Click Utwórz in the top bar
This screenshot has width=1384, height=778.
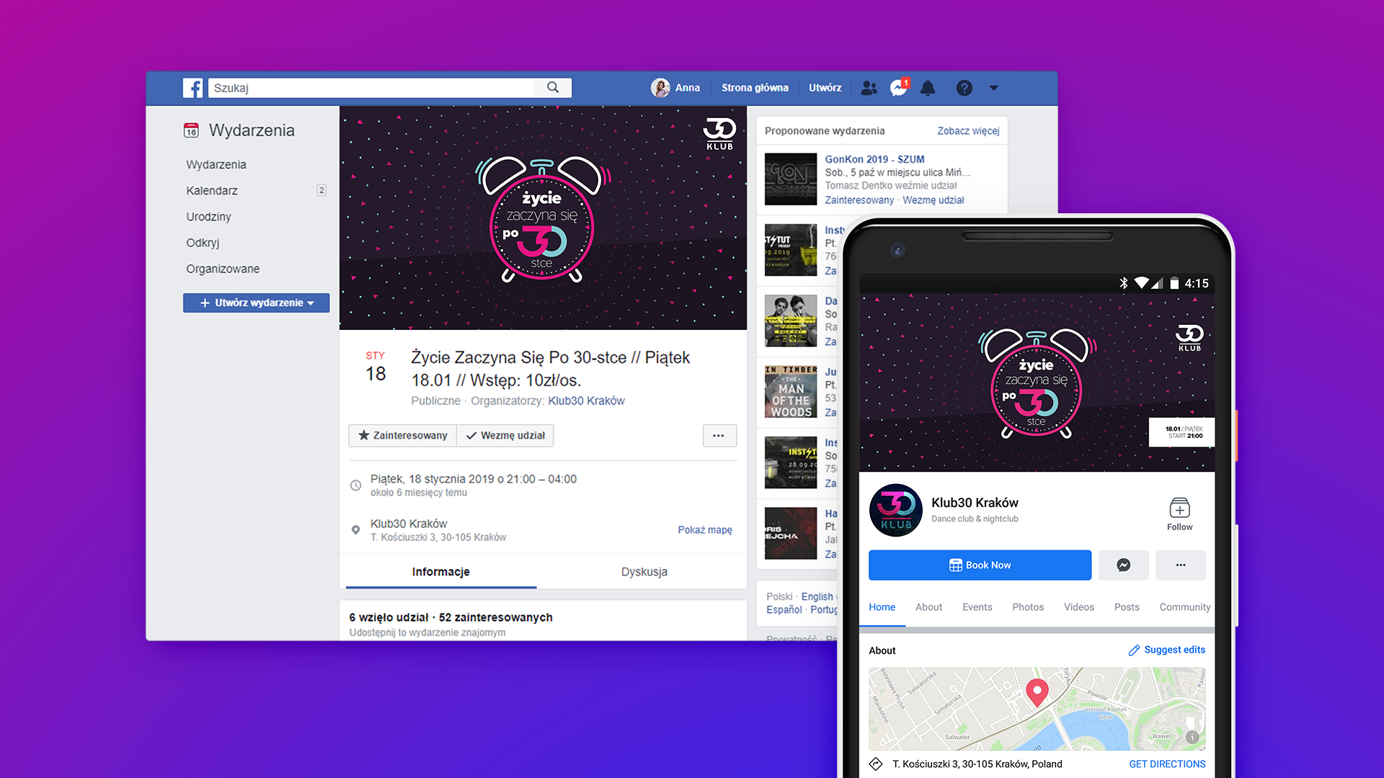pos(825,88)
